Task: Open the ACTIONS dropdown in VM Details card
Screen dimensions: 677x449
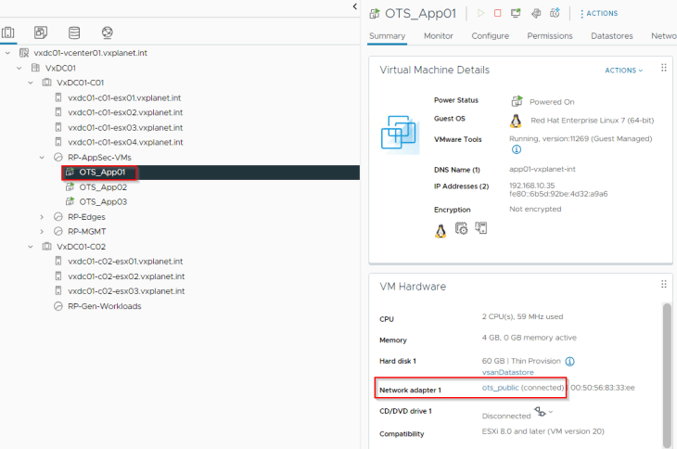Action: 623,71
